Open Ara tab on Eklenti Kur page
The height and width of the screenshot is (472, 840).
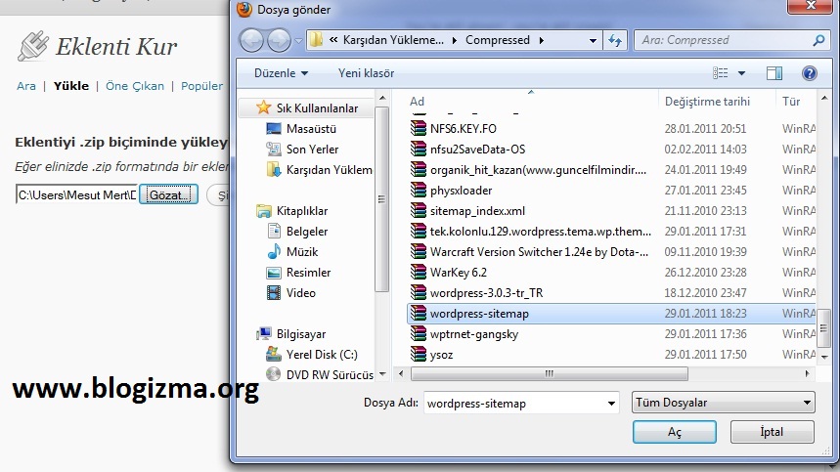tap(26, 86)
